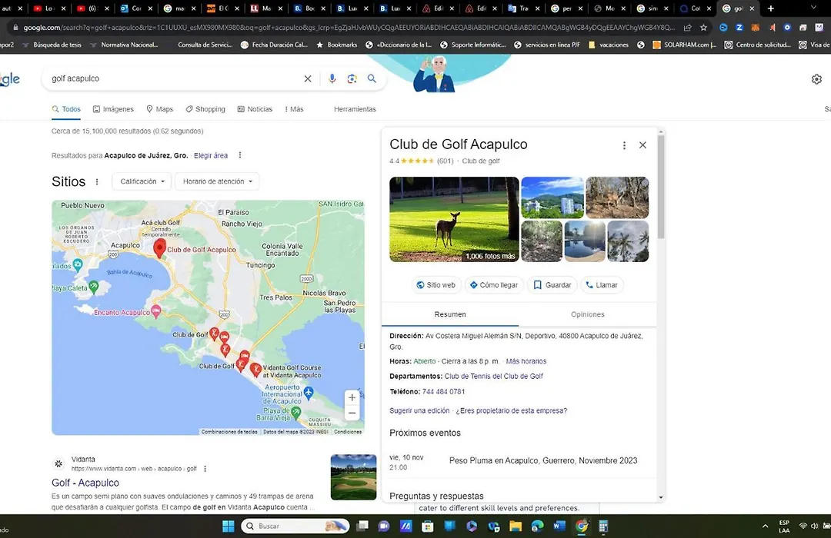The height and width of the screenshot is (538, 831).
Task: Open the Más search filters menu
Action: point(293,109)
